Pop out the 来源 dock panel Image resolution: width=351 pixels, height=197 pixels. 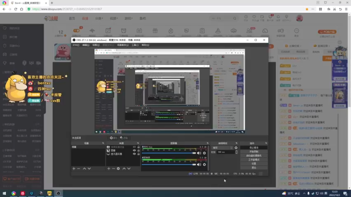[138, 143]
